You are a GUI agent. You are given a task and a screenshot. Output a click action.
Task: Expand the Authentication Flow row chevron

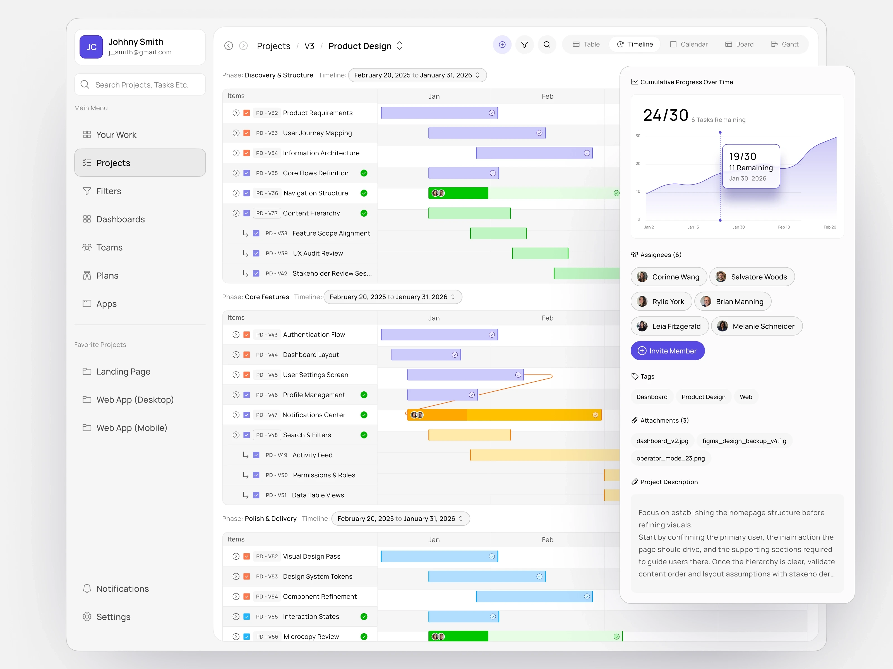(x=236, y=335)
